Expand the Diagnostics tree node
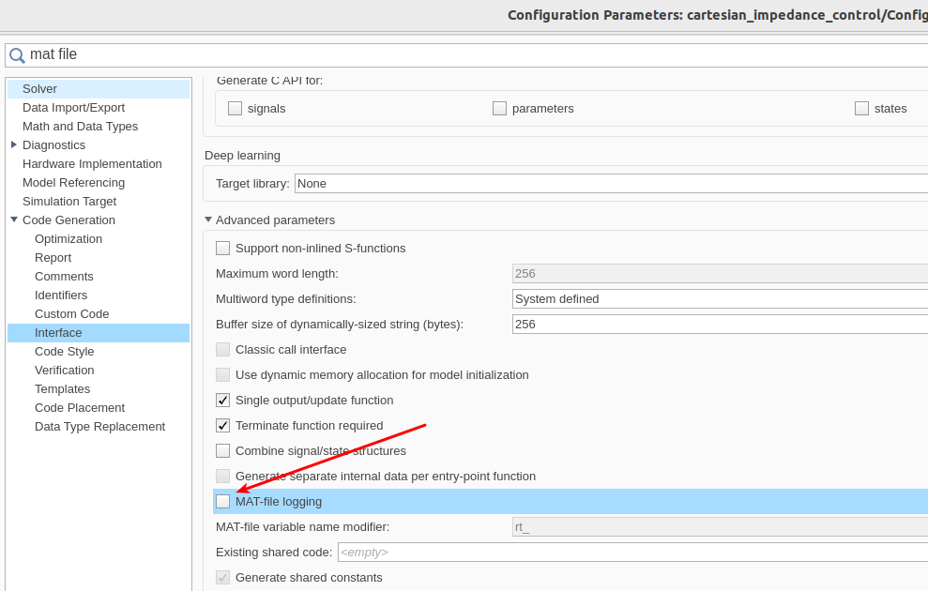 tap(14, 144)
